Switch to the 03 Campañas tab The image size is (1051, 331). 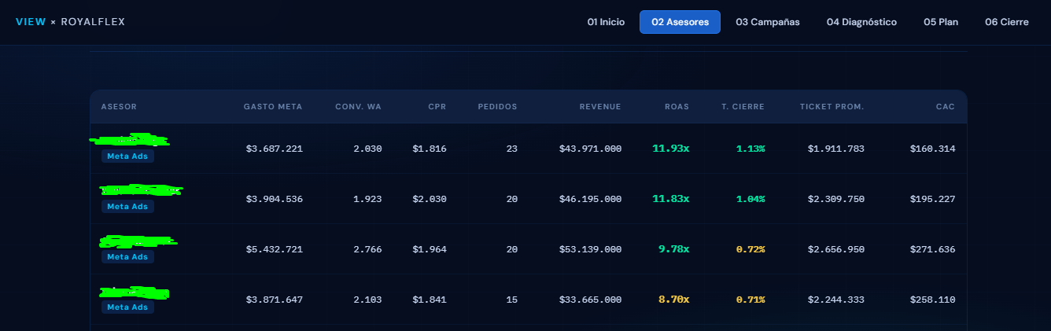(768, 22)
